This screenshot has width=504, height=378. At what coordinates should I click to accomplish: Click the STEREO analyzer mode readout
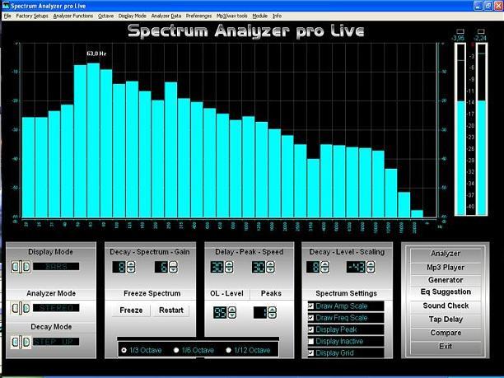(x=56, y=308)
